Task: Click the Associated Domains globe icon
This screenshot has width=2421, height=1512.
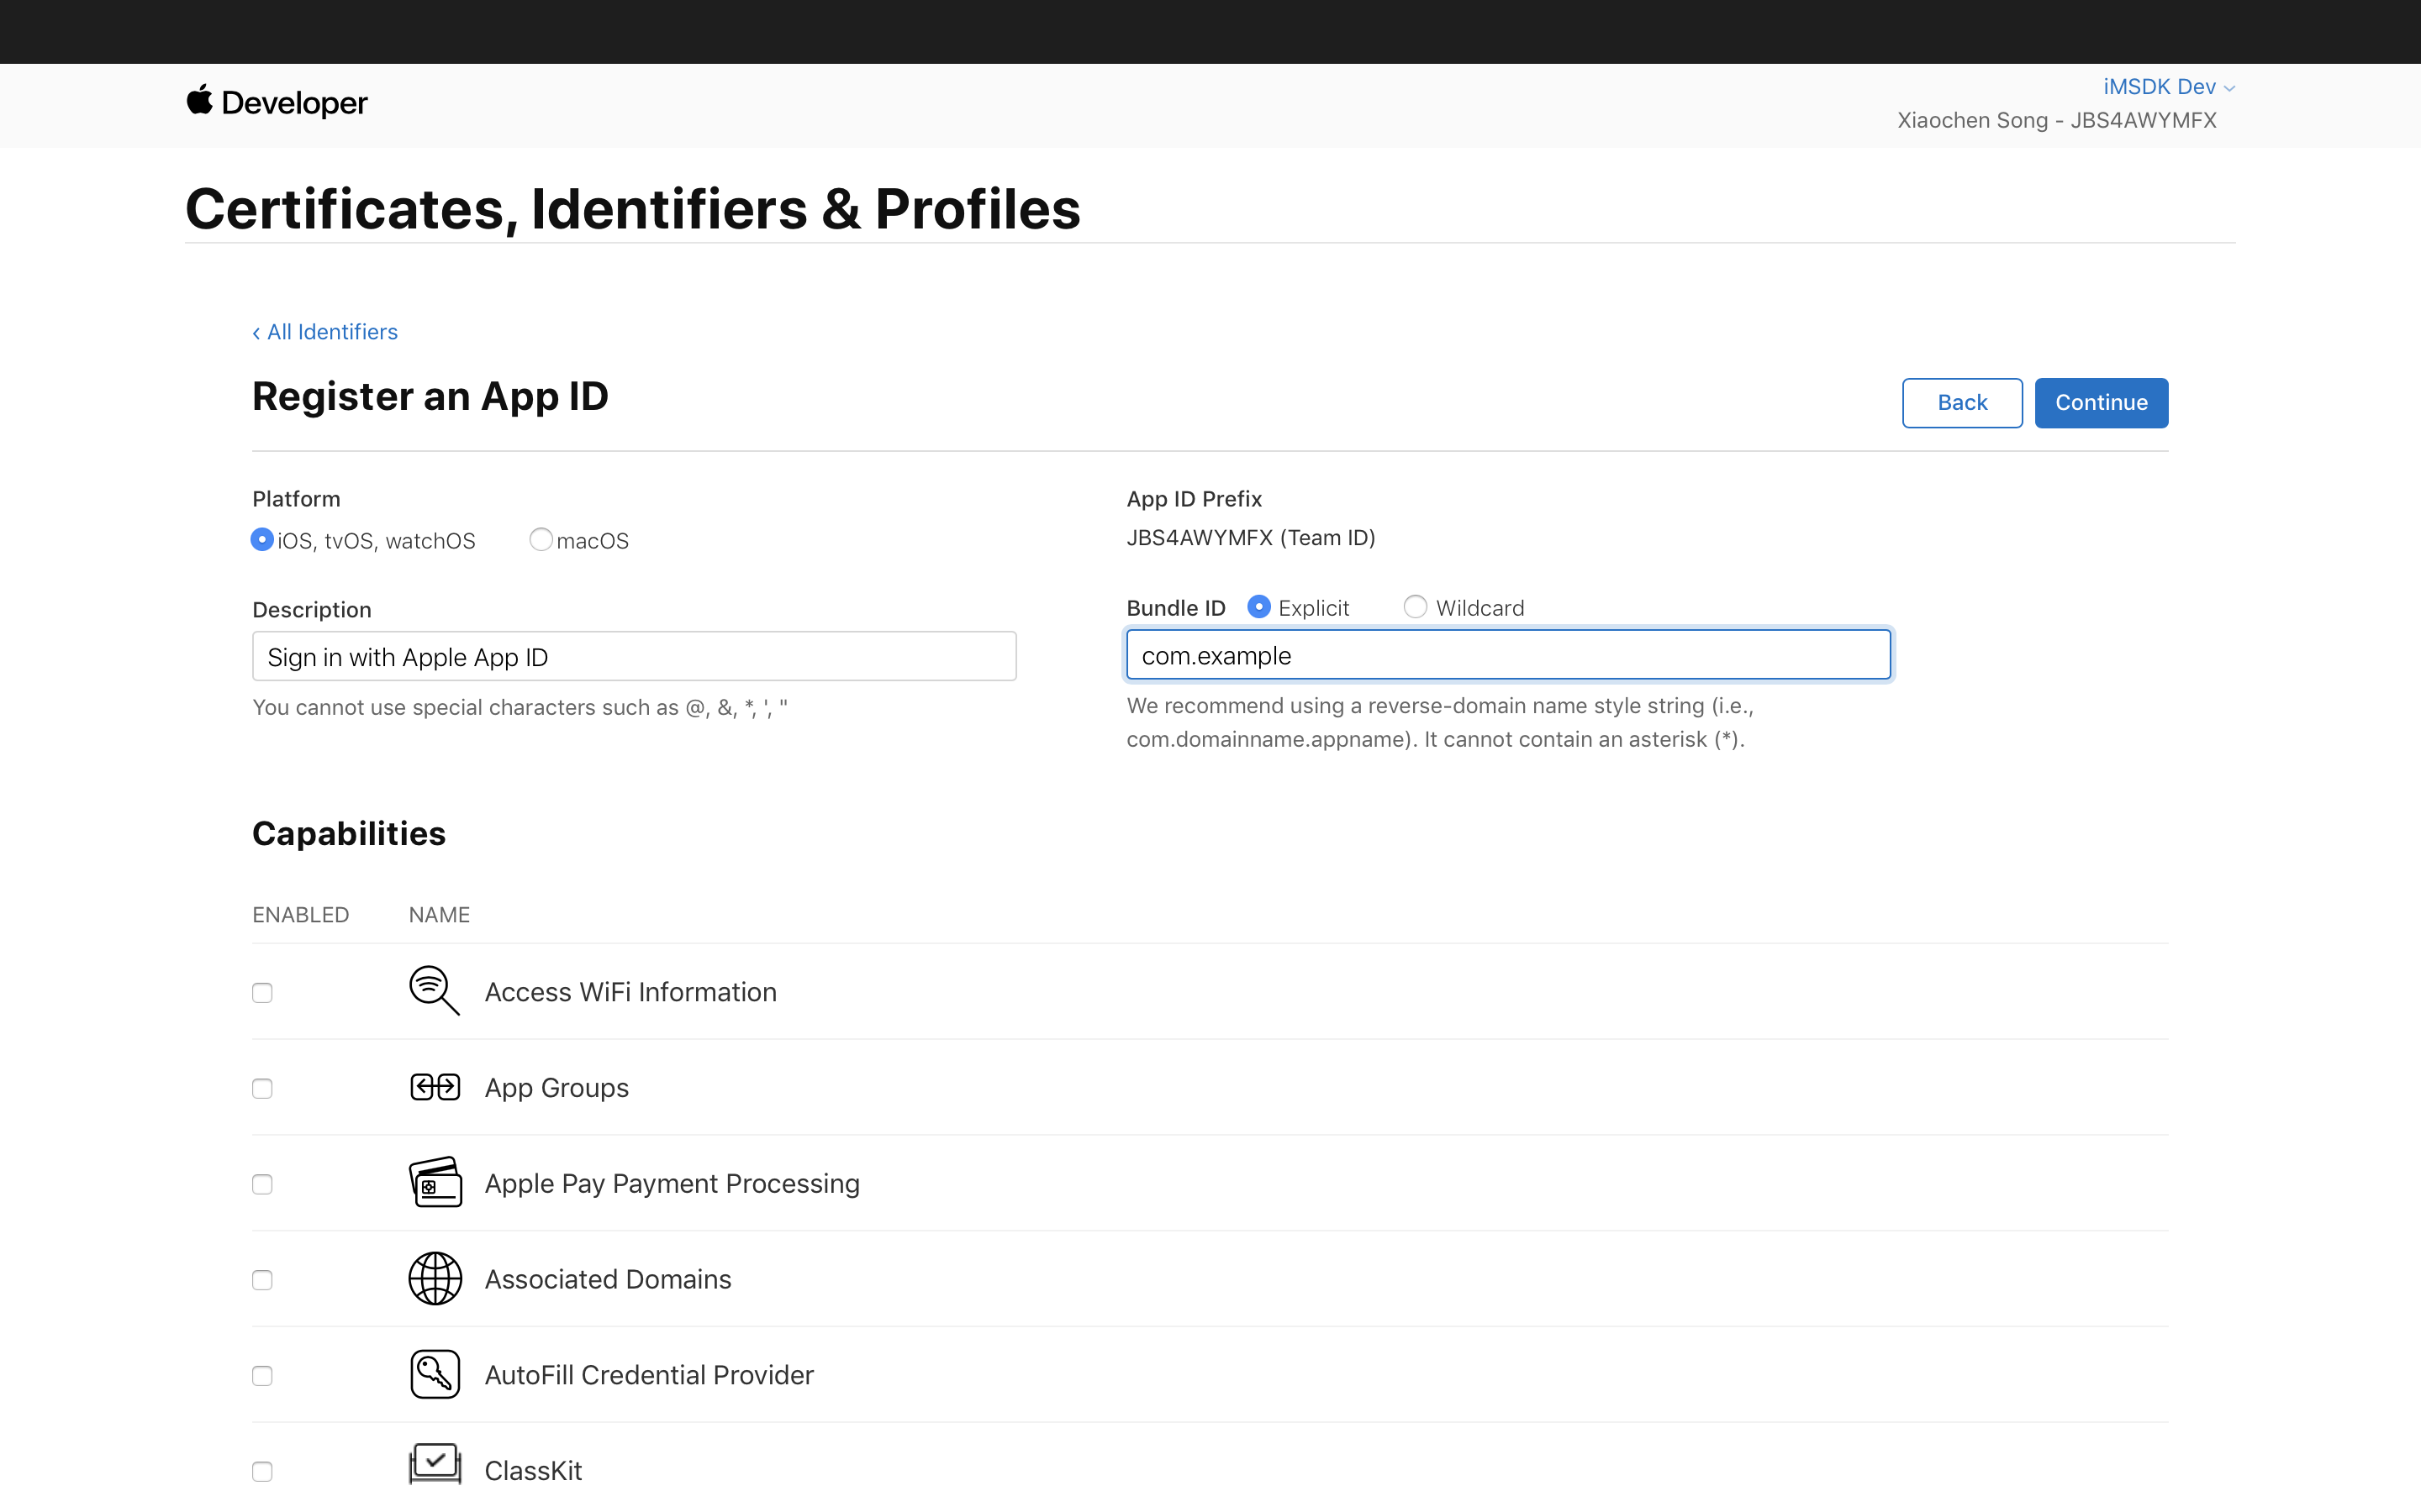Action: pos(435,1279)
